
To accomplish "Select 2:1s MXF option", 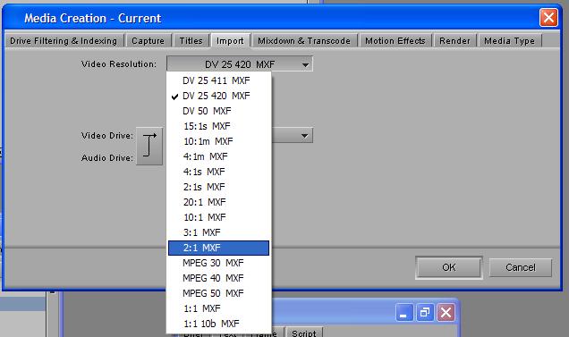I will (x=218, y=187).
